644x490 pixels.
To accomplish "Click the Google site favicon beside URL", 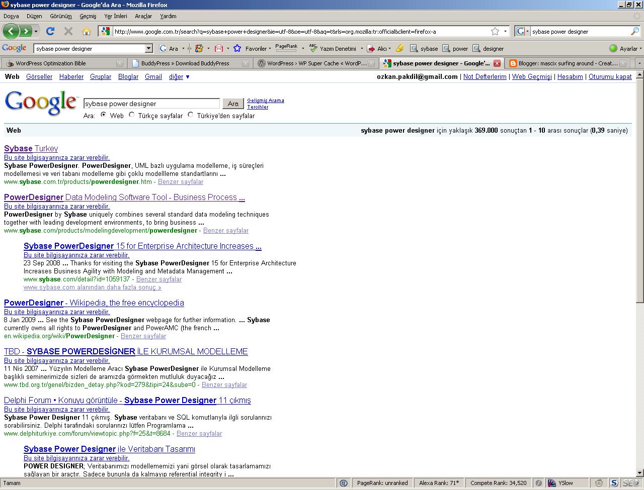I will click(x=105, y=31).
